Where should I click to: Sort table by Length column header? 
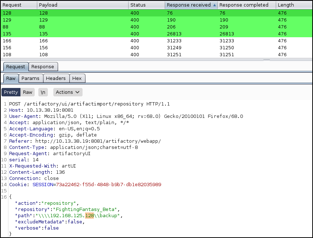coord(294,5)
